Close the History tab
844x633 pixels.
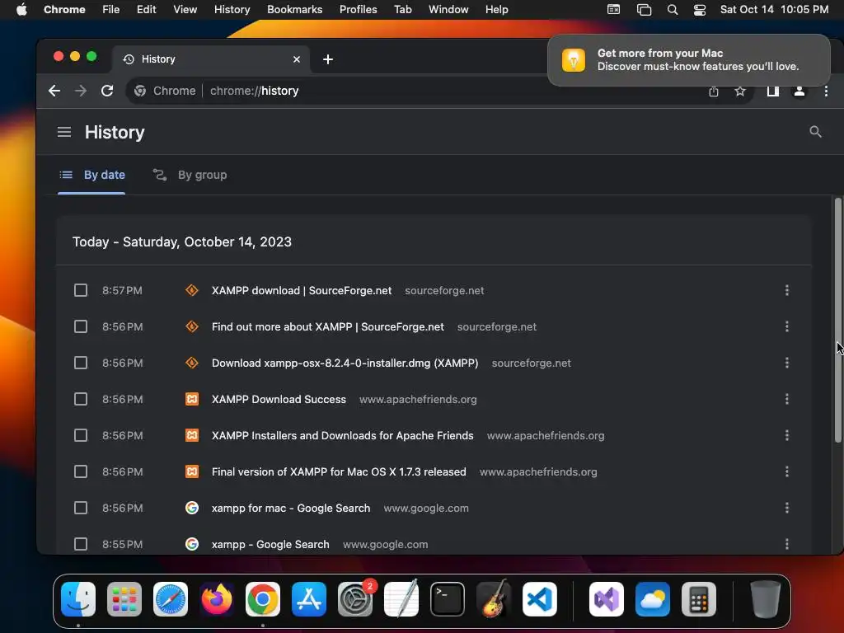pos(297,59)
